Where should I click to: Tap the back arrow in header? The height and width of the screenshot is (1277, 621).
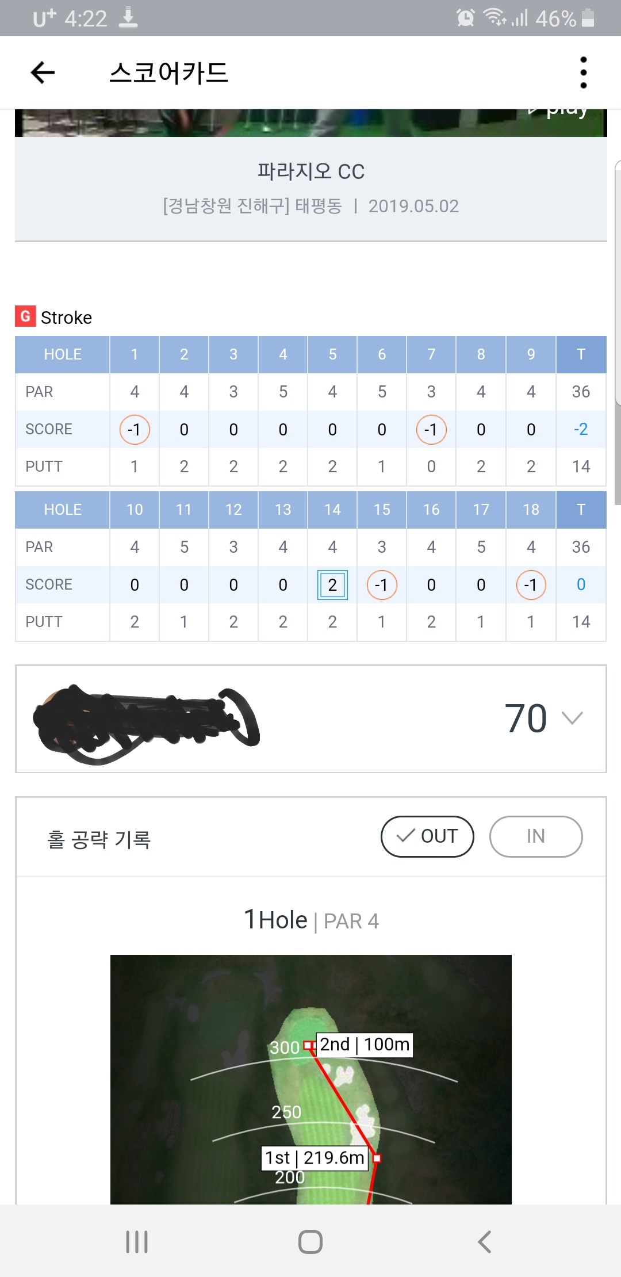coord(43,72)
